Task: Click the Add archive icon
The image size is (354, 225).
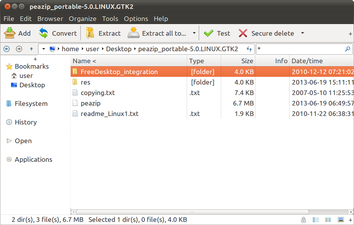Action: (10, 33)
